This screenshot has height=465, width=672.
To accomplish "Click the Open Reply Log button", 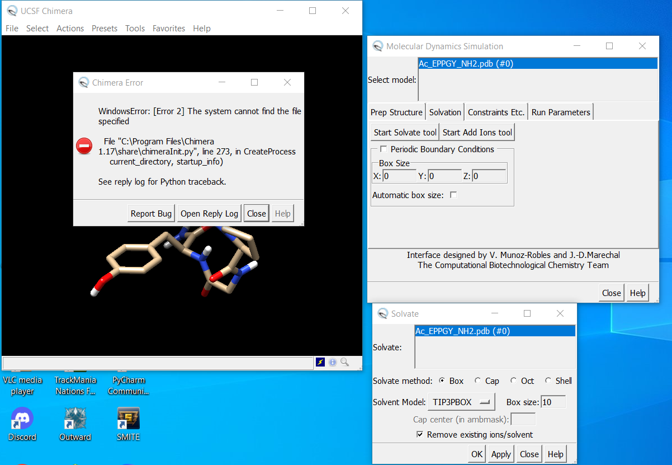I will pyautogui.click(x=209, y=214).
